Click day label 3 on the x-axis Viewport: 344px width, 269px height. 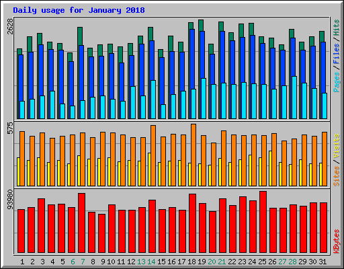42,262
